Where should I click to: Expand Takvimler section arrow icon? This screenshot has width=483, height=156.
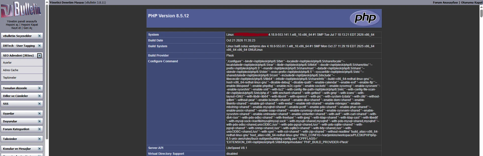point(40,139)
